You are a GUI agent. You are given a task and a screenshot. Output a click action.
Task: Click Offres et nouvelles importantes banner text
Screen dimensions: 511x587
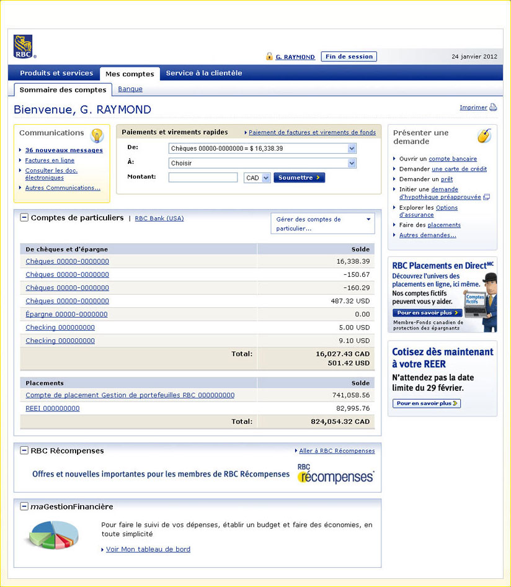click(161, 474)
